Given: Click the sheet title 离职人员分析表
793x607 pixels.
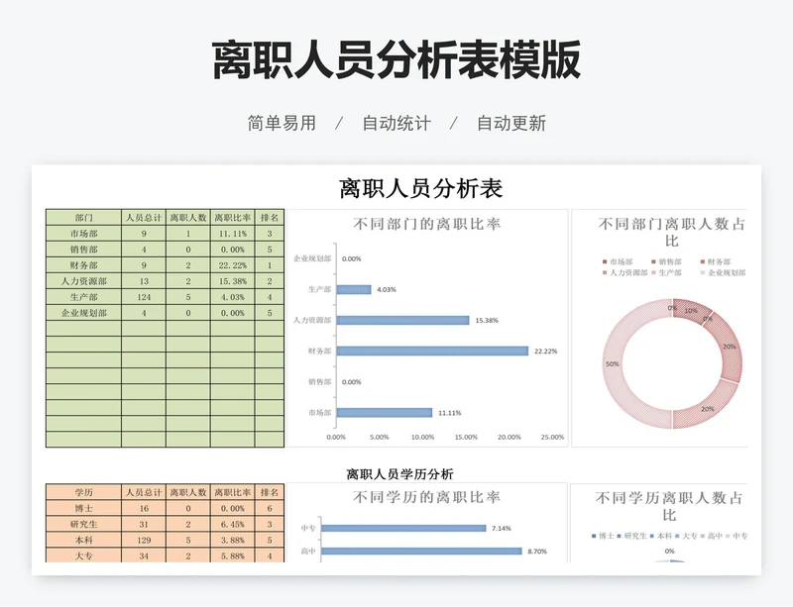Looking at the screenshot, I should (420, 188).
